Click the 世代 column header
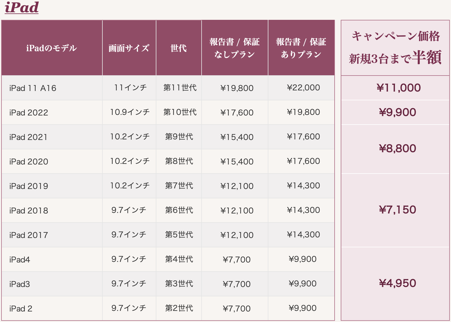The height and width of the screenshot is (322, 451). pos(179,48)
